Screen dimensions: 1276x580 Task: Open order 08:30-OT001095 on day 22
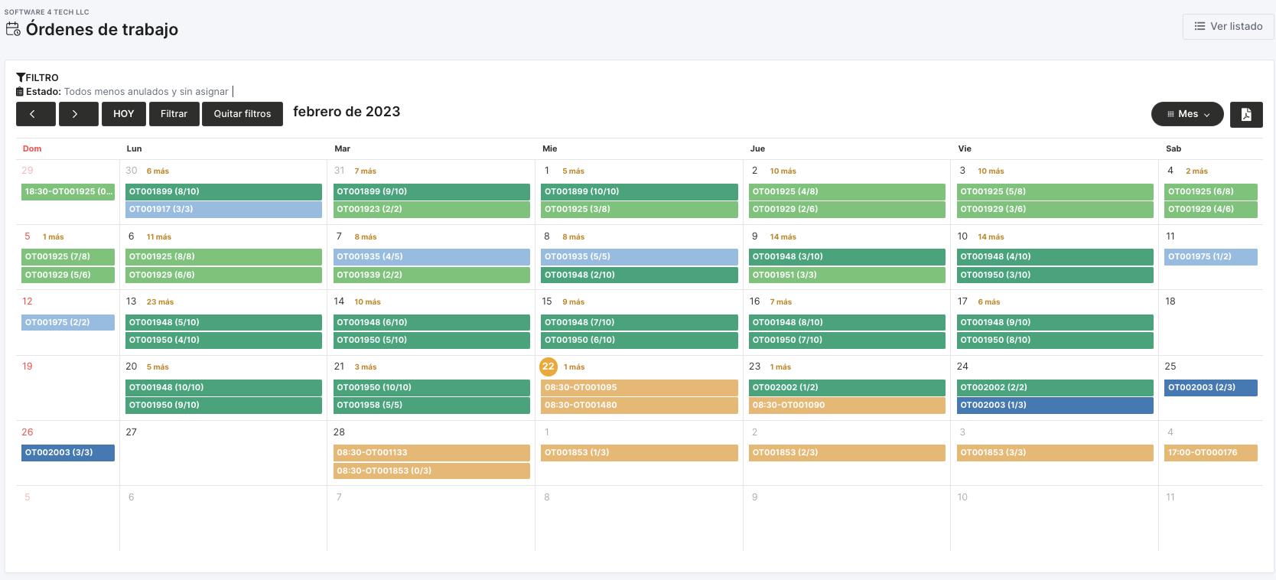click(639, 388)
